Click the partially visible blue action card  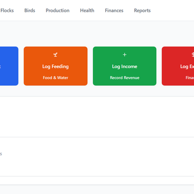click(9, 66)
